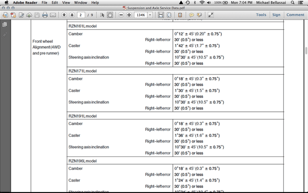
Task: Open the Comment pane
Action: [x=295, y=15]
